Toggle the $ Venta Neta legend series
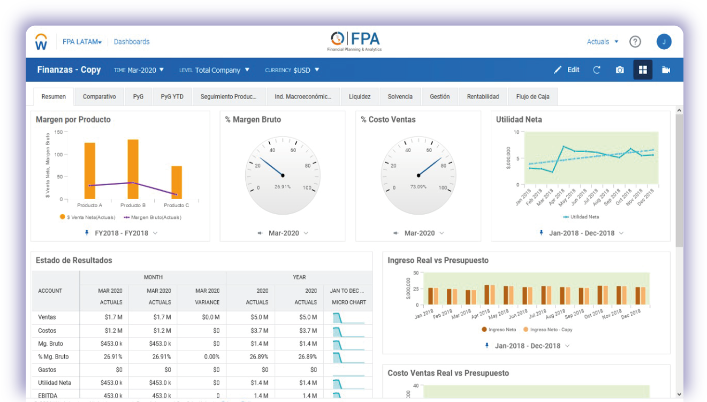 point(87,217)
